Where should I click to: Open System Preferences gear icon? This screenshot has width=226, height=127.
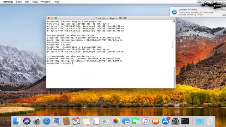(x=175, y=121)
